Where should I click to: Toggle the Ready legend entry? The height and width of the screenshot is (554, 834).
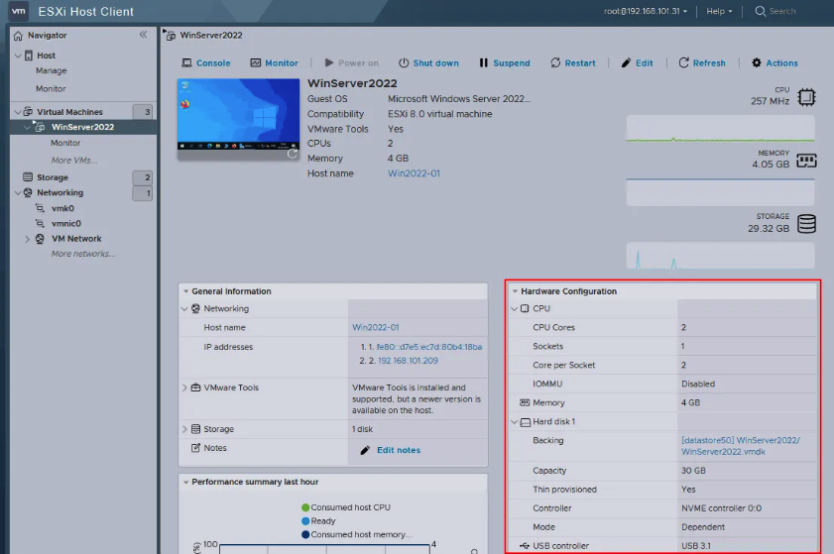[318, 521]
